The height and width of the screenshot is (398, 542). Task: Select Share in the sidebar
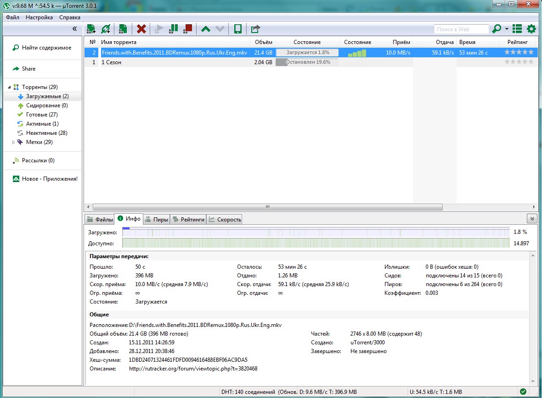click(x=24, y=69)
